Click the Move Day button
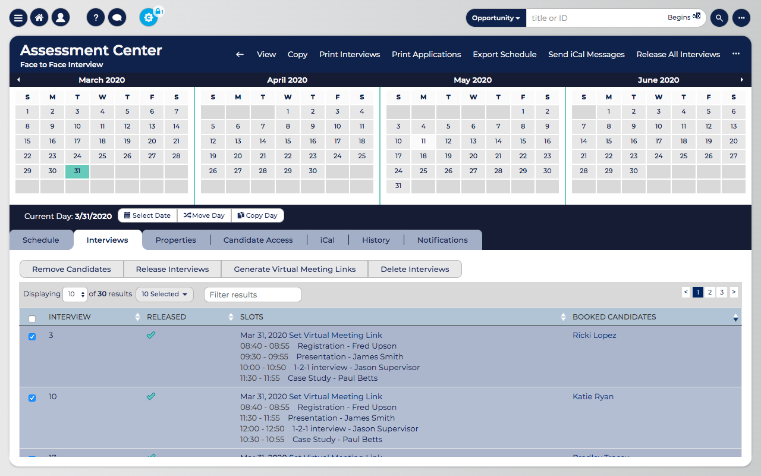Screen dimensions: 761x476 [204, 215]
